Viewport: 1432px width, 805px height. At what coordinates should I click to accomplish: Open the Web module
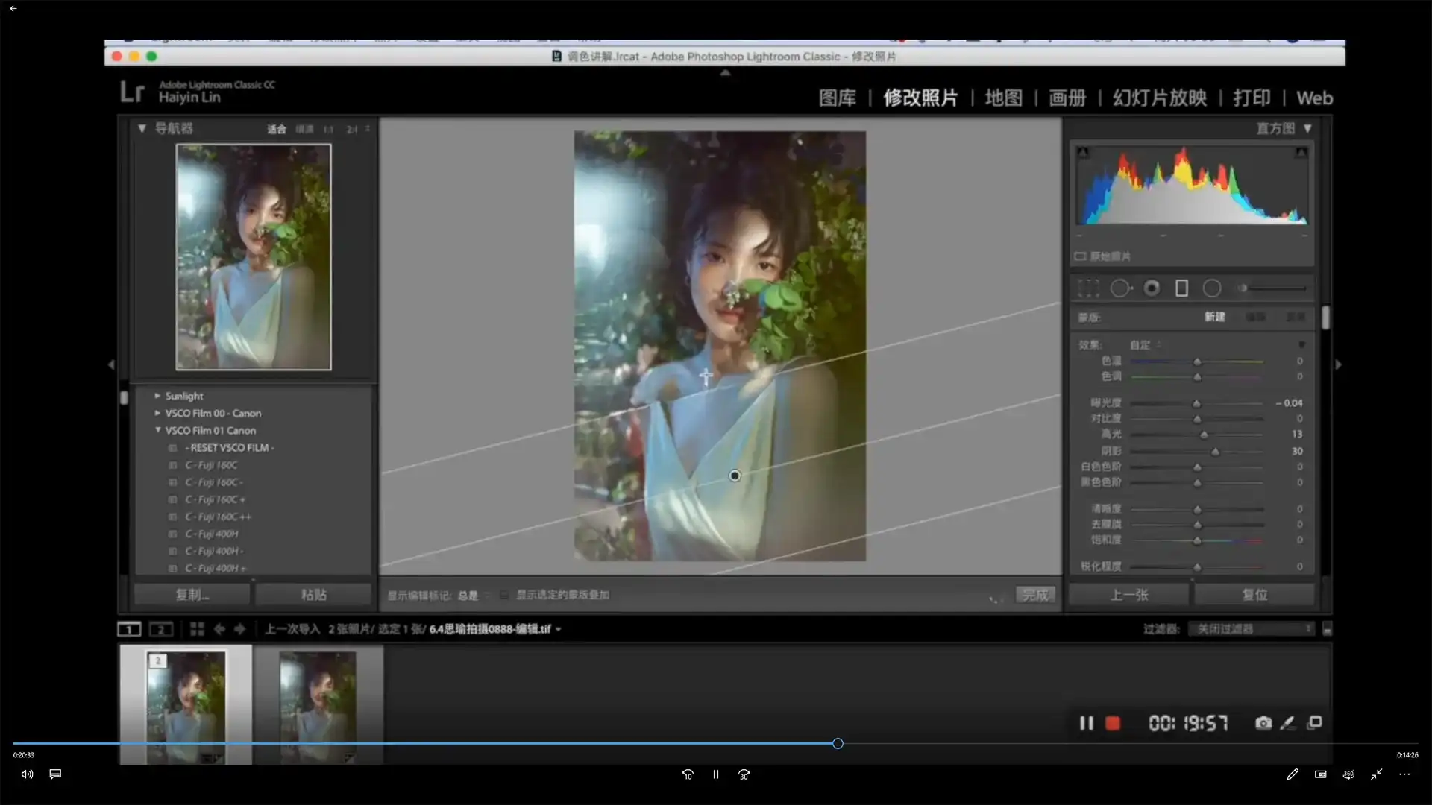[x=1313, y=98]
